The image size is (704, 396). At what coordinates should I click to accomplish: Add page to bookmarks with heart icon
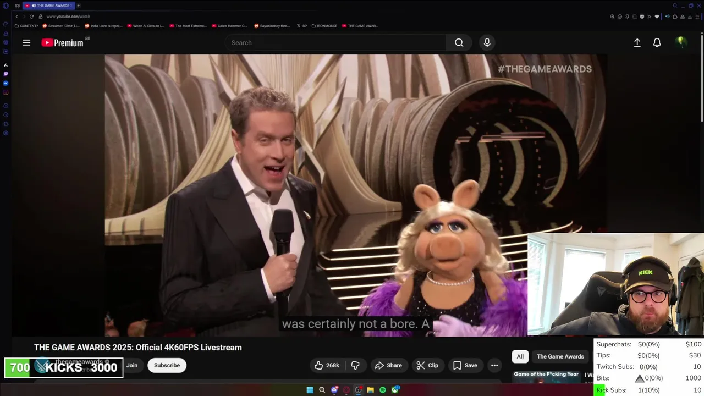[657, 16]
